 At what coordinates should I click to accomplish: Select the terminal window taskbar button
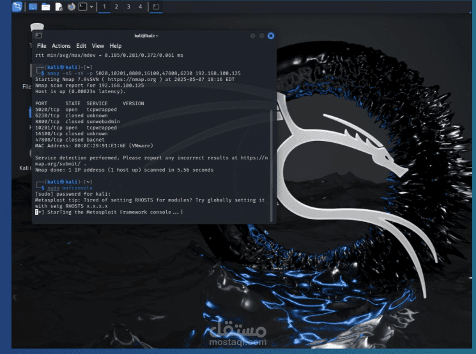coord(156,6)
